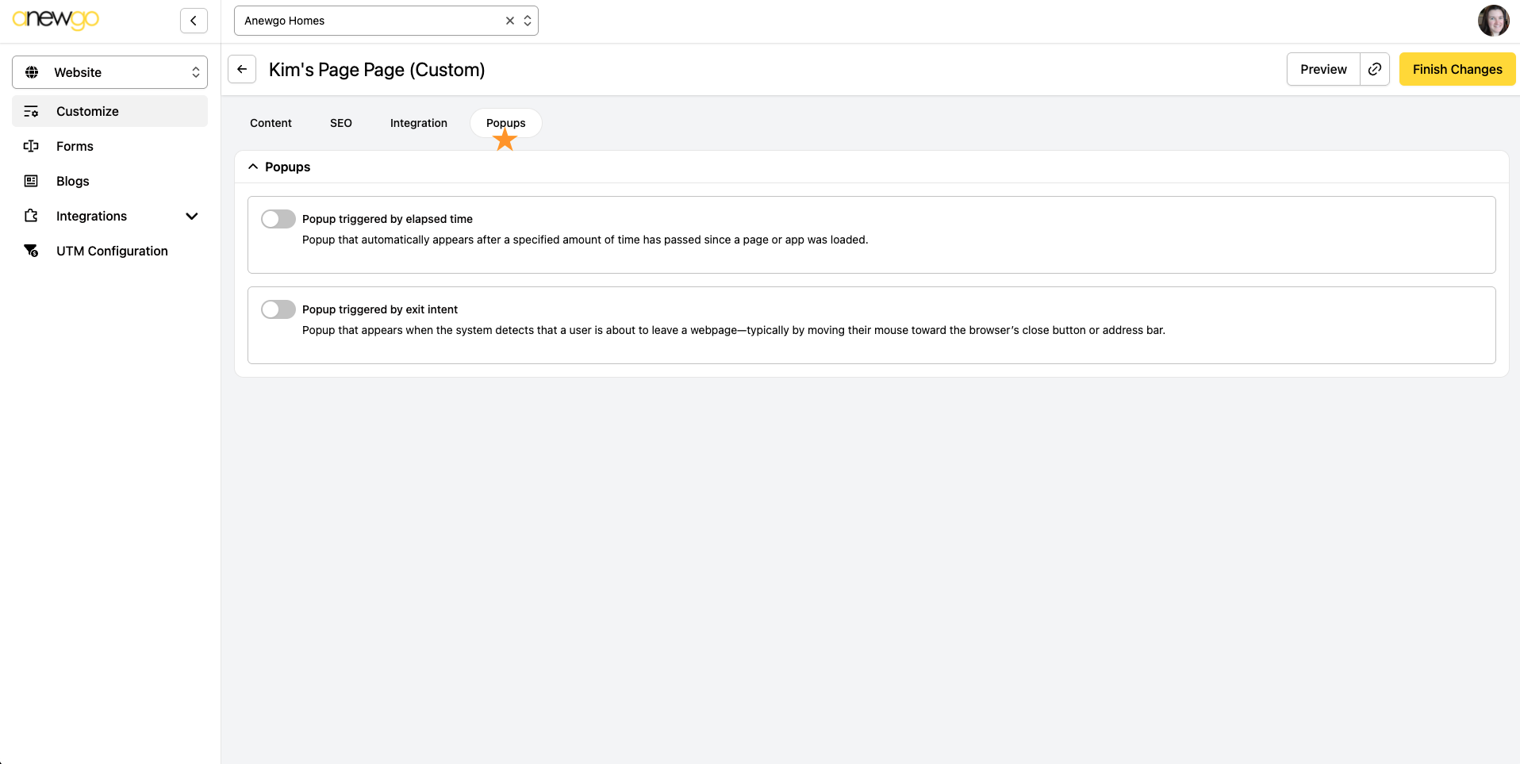
Task: Open the user profile avatar
Action: [1493, 21]
